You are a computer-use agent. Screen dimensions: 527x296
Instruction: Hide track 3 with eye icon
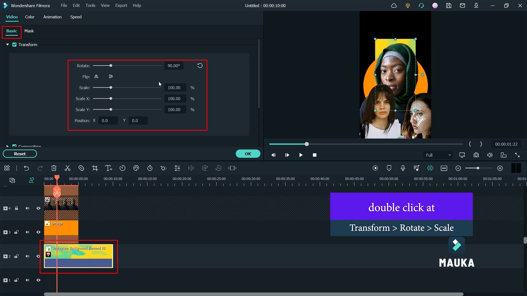(38, 232)
